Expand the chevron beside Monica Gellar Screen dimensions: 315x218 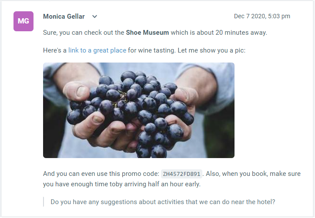[x=95, y=17]
